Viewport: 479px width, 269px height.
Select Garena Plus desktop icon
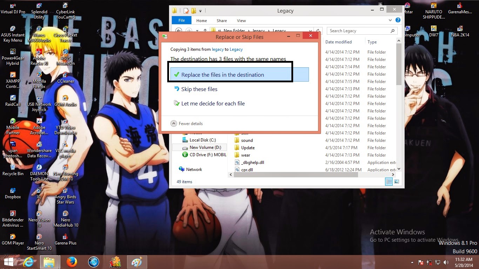(66, 240)
